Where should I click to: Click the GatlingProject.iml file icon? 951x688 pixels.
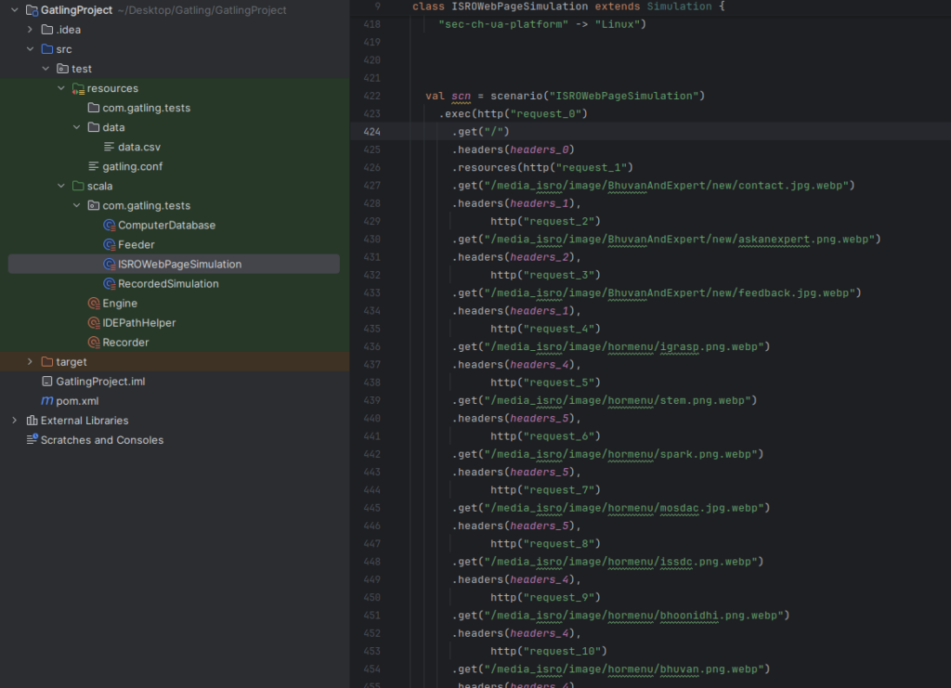click(x=47, y=382)
